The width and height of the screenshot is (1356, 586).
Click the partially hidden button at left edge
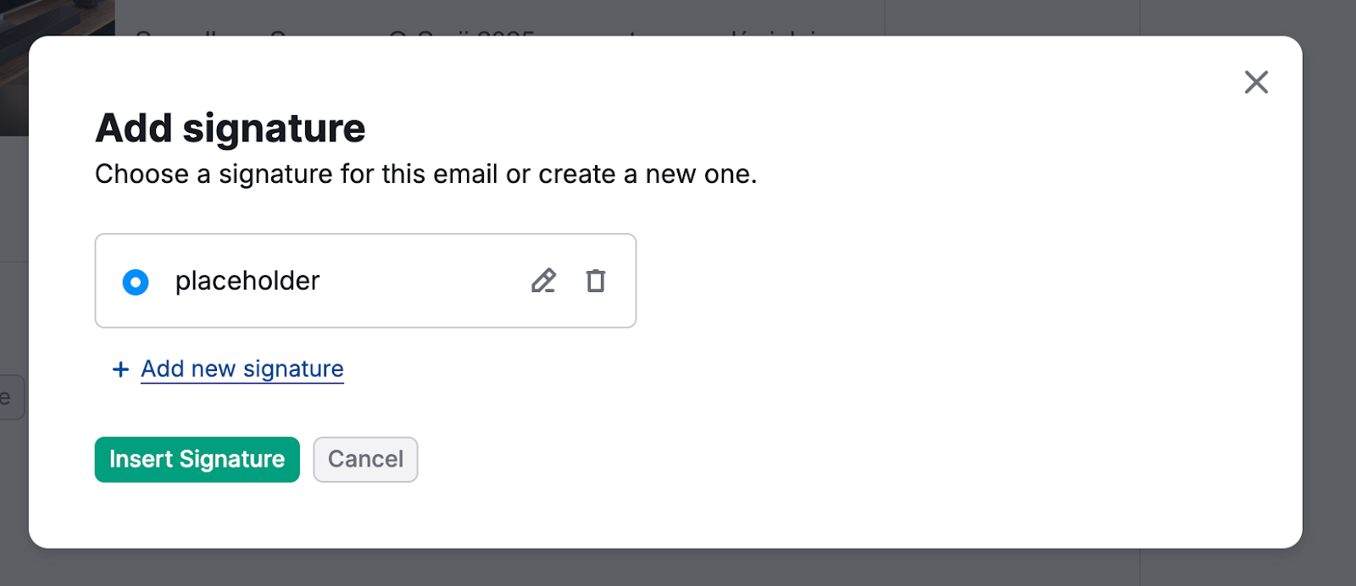pyautogui.click(x=10, y=397)
